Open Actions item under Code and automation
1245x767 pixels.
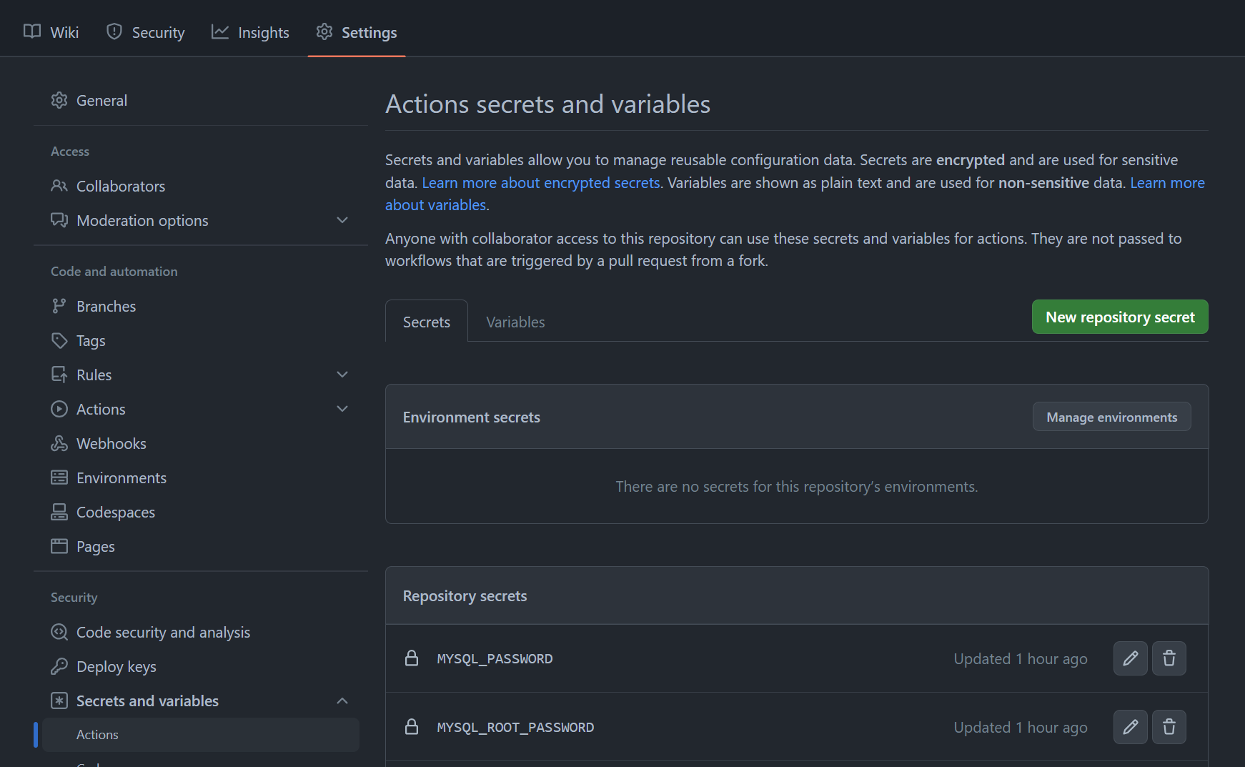pyautogui.click(x=201, y=410)
